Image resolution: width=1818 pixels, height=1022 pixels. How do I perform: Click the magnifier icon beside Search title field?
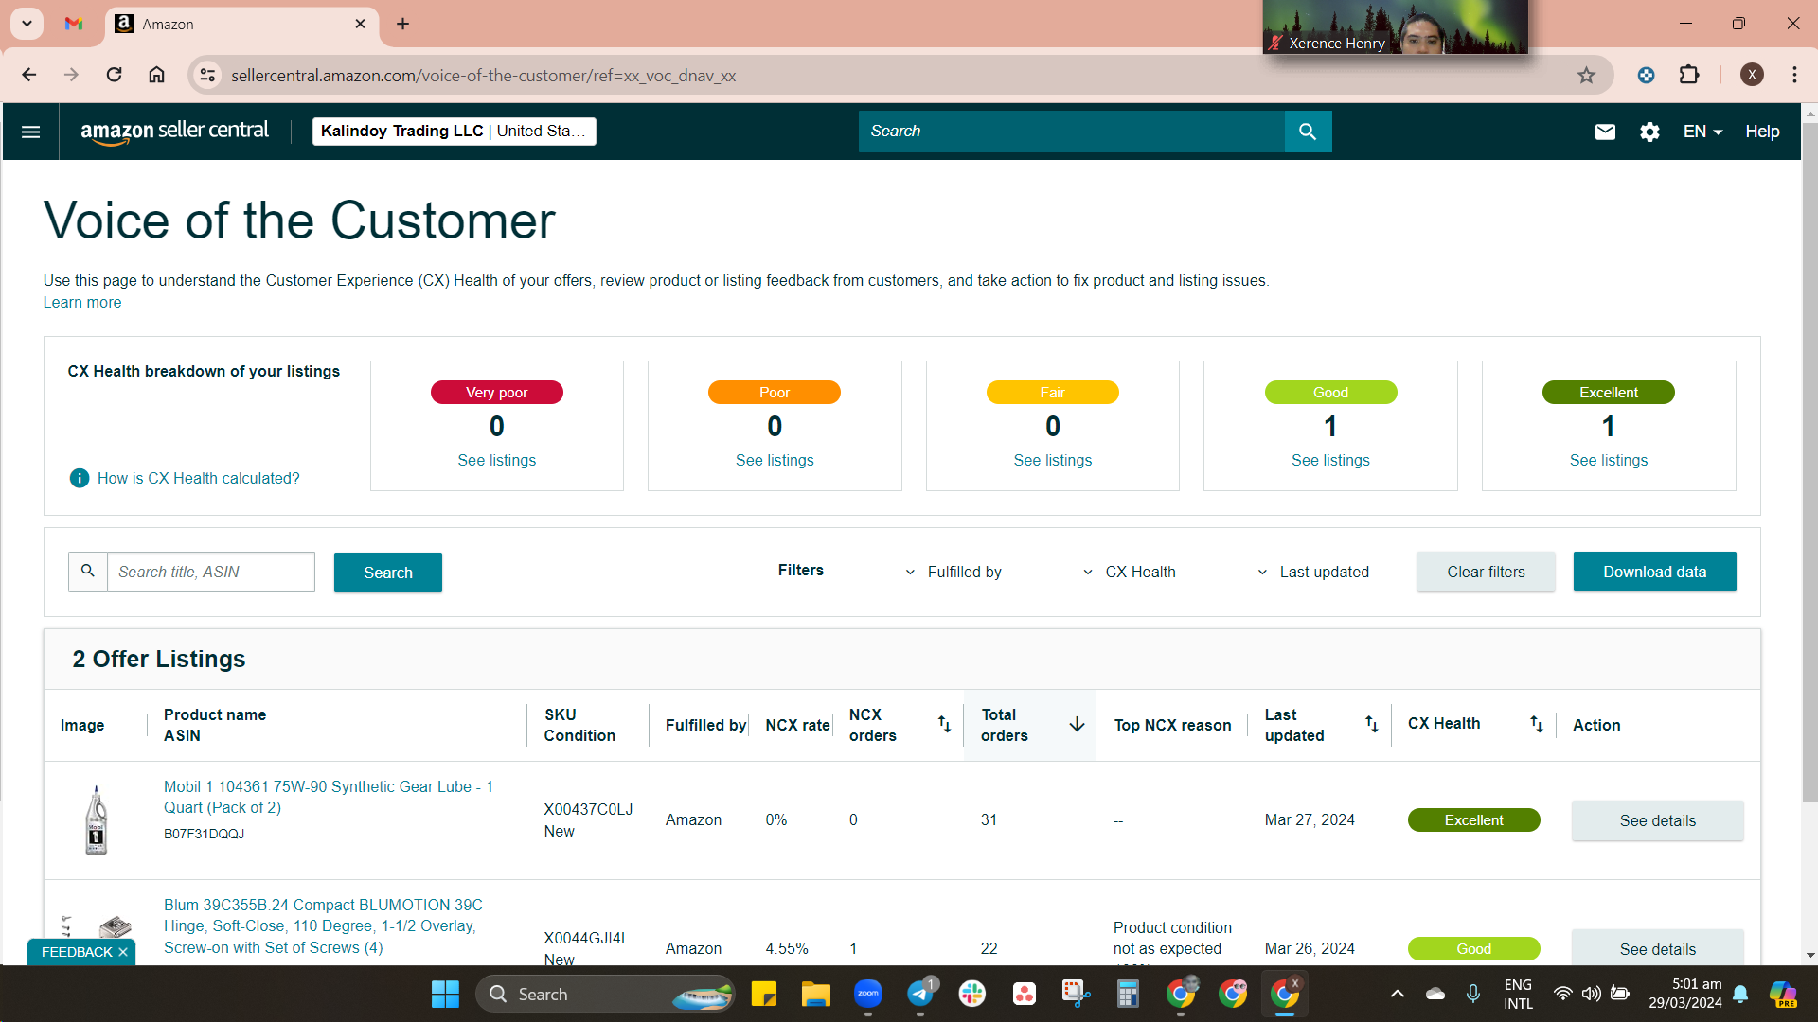[x=88, y=572]
